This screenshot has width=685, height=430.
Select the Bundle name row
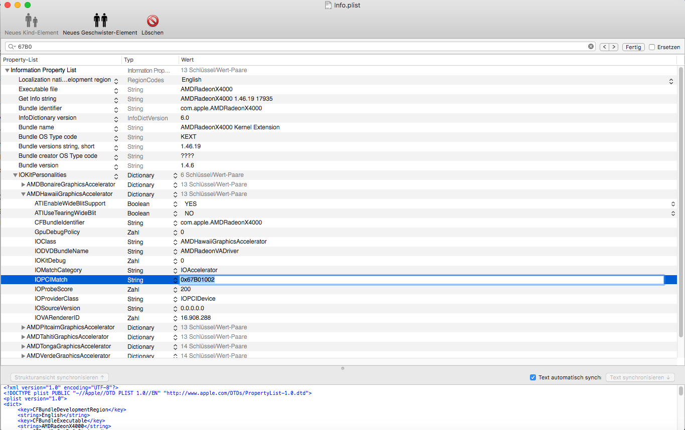339,128
